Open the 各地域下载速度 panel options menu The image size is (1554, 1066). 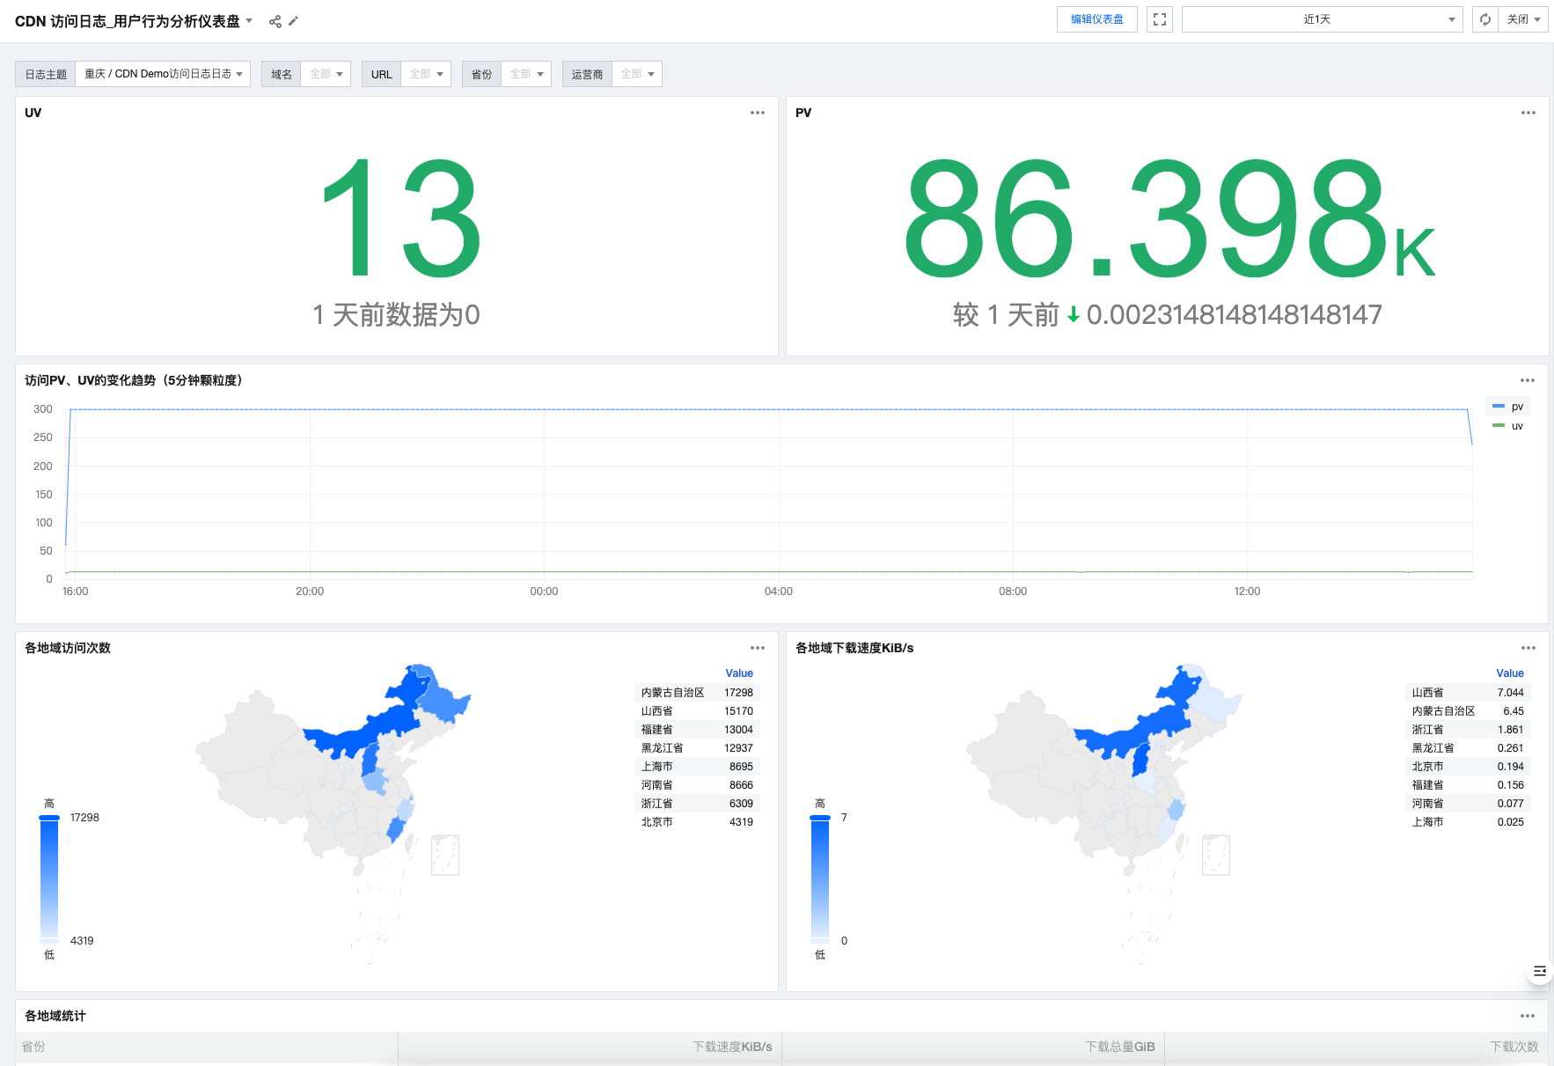click(1528, 648)
